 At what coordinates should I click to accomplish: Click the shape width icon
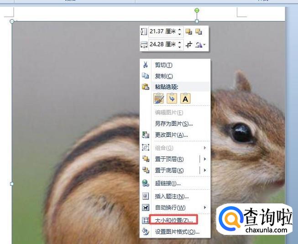(144, 45)
